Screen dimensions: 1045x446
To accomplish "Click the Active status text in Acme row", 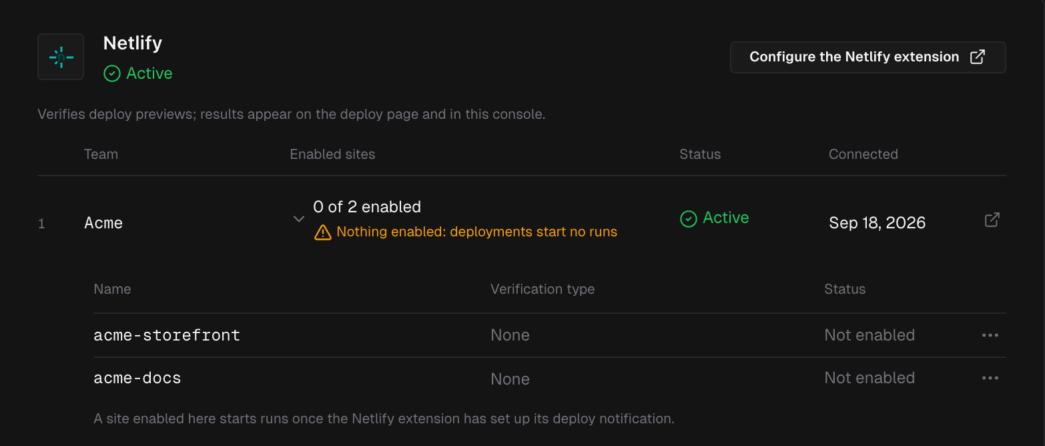I will tap(726, 218).
